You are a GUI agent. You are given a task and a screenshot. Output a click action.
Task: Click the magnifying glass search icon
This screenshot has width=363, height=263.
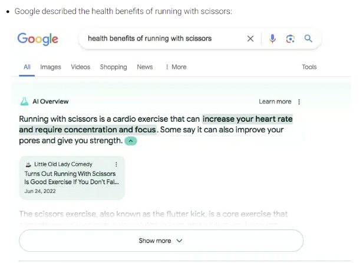(x=308, y=38)
